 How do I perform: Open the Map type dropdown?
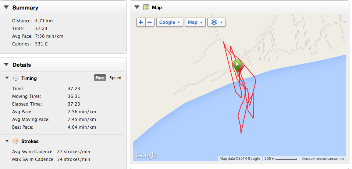(195, 22)
